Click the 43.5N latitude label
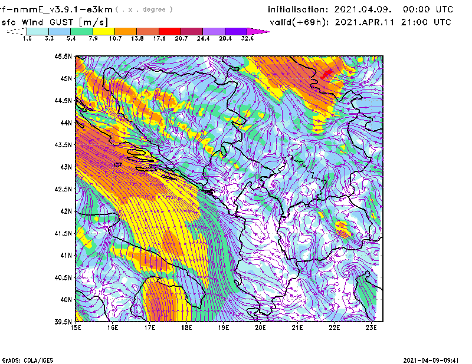 click(x=63, y=145)
